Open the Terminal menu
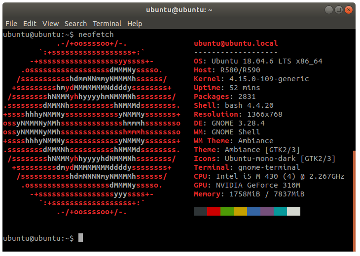 click(x=107, y=24)
